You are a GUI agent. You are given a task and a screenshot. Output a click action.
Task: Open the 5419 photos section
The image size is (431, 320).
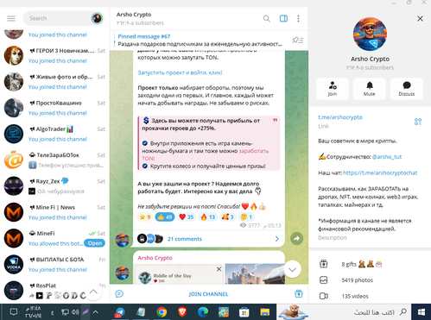370,280
